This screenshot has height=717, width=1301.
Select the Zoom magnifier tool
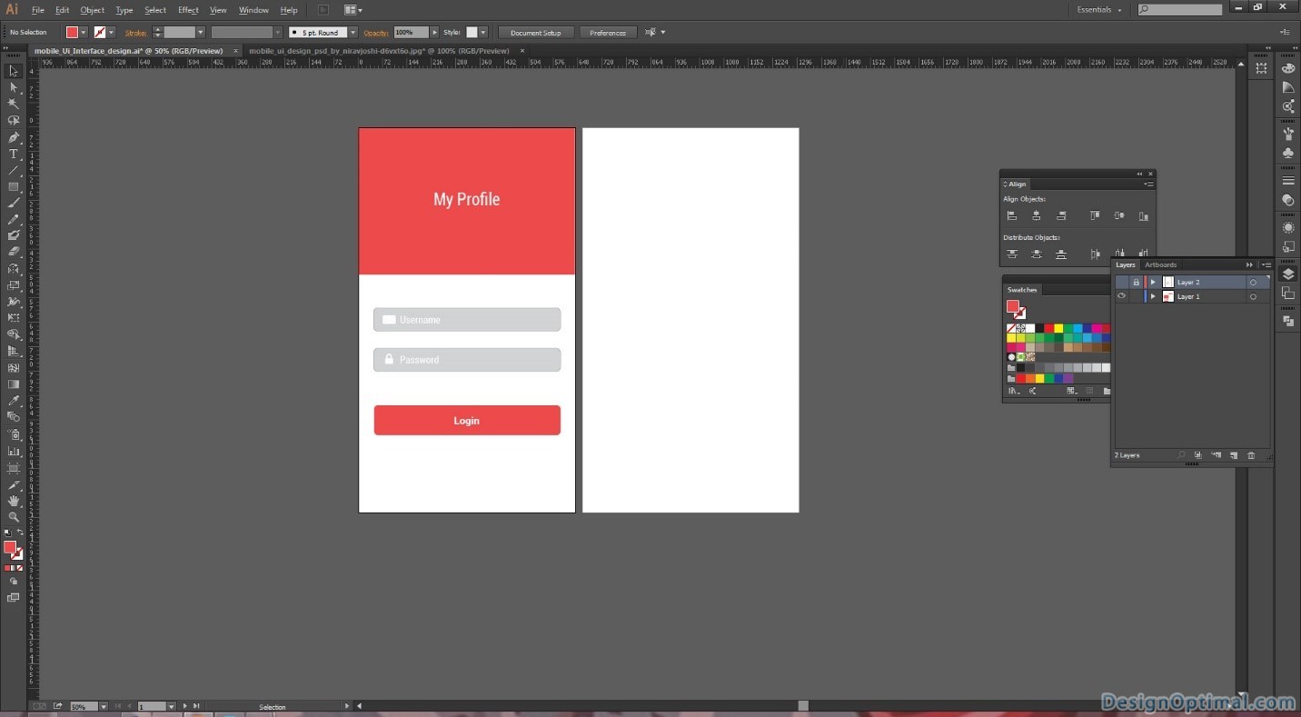14,517
